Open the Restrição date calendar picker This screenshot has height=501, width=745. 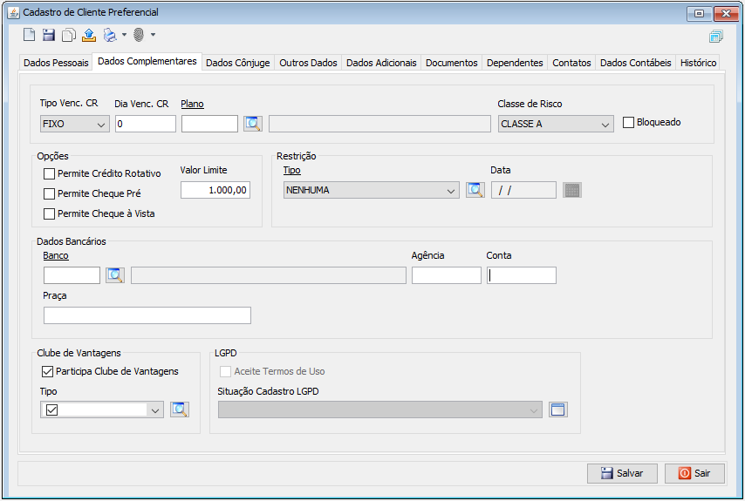click(571, 190)
